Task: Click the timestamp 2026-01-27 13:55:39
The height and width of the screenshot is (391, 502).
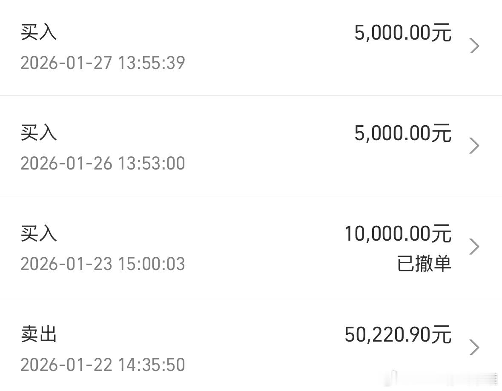Action: click(103, 62)
